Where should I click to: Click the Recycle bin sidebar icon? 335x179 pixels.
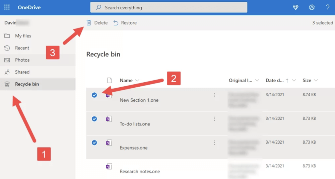tap(7, 84)
